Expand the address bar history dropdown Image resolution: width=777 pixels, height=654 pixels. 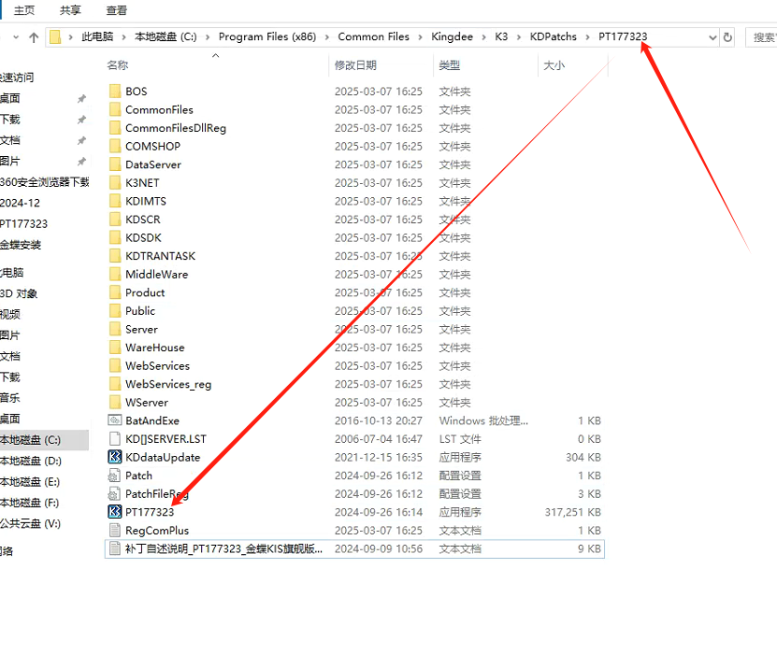(712, 37)
